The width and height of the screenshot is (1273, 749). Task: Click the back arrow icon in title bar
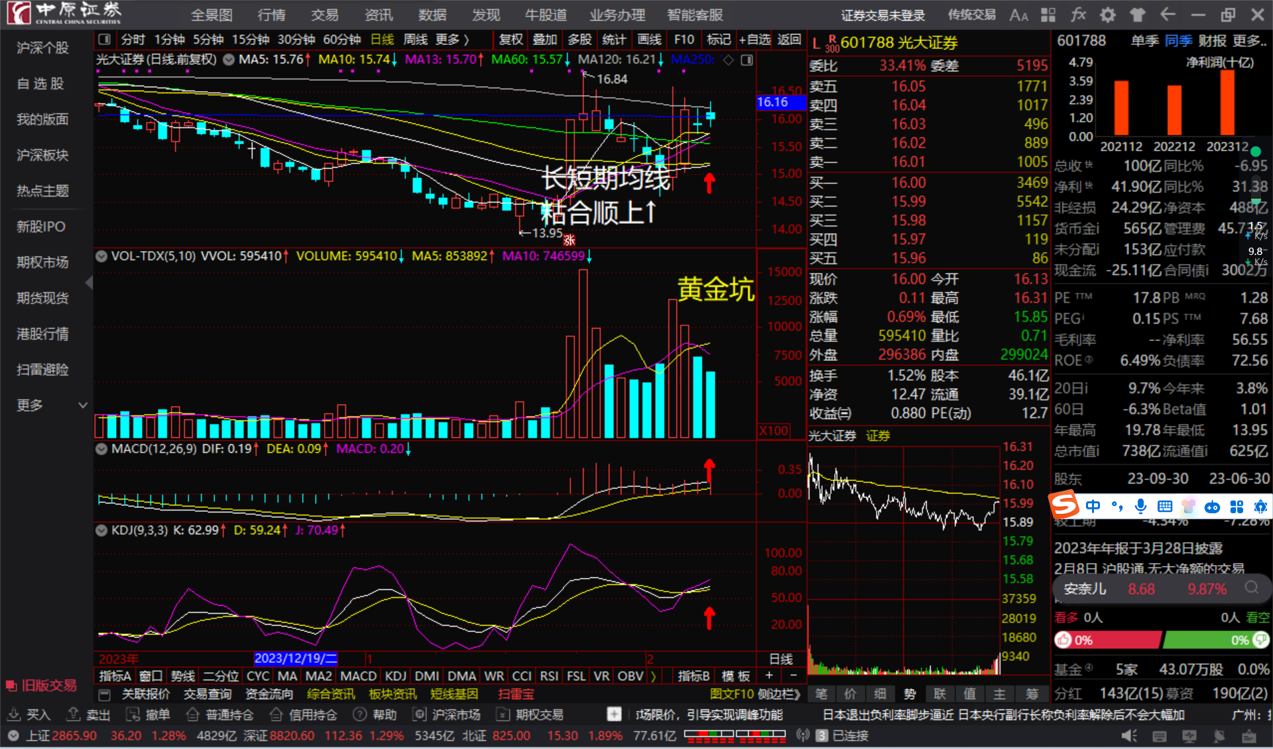pyautogui.click(x=1168, y=15)
